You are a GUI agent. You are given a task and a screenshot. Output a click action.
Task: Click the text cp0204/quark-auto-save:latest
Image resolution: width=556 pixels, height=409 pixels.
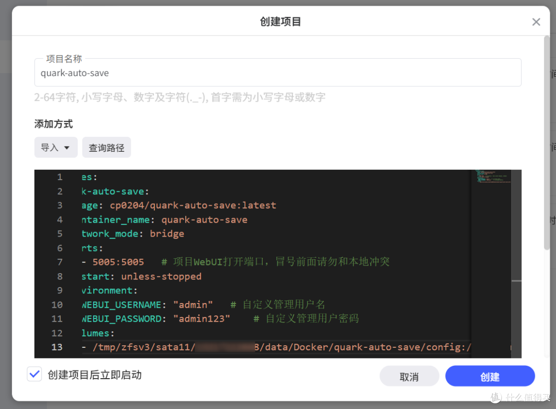(x=193, y=206)
